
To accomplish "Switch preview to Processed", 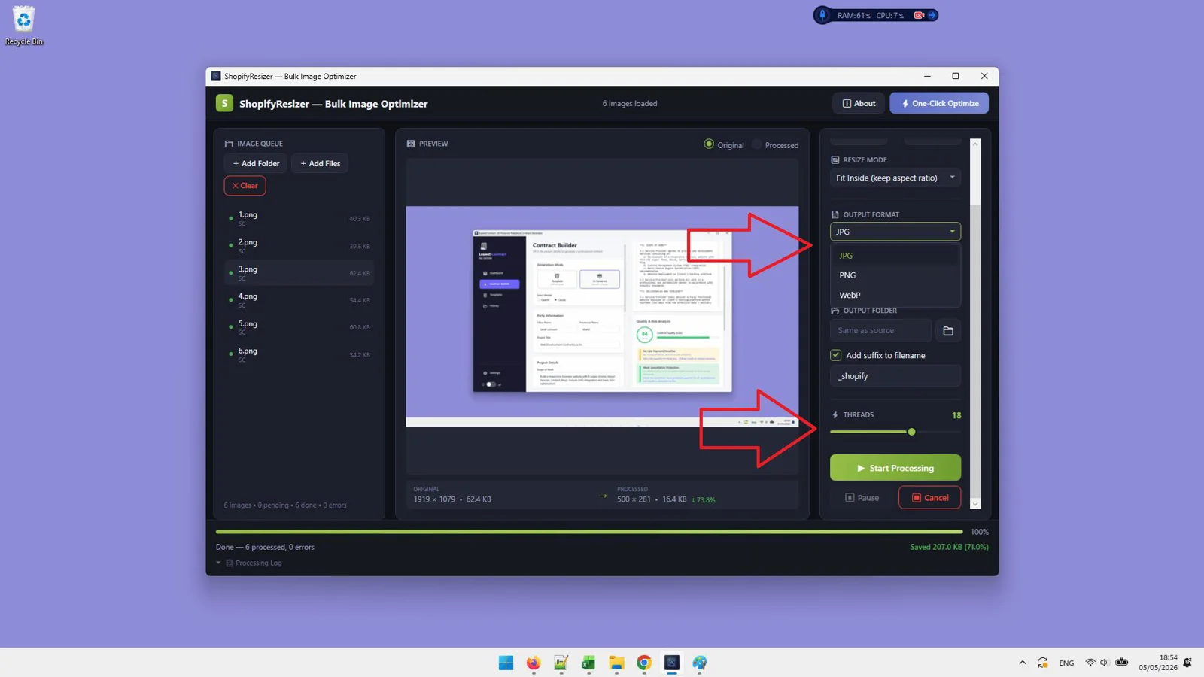I will 775,145.
